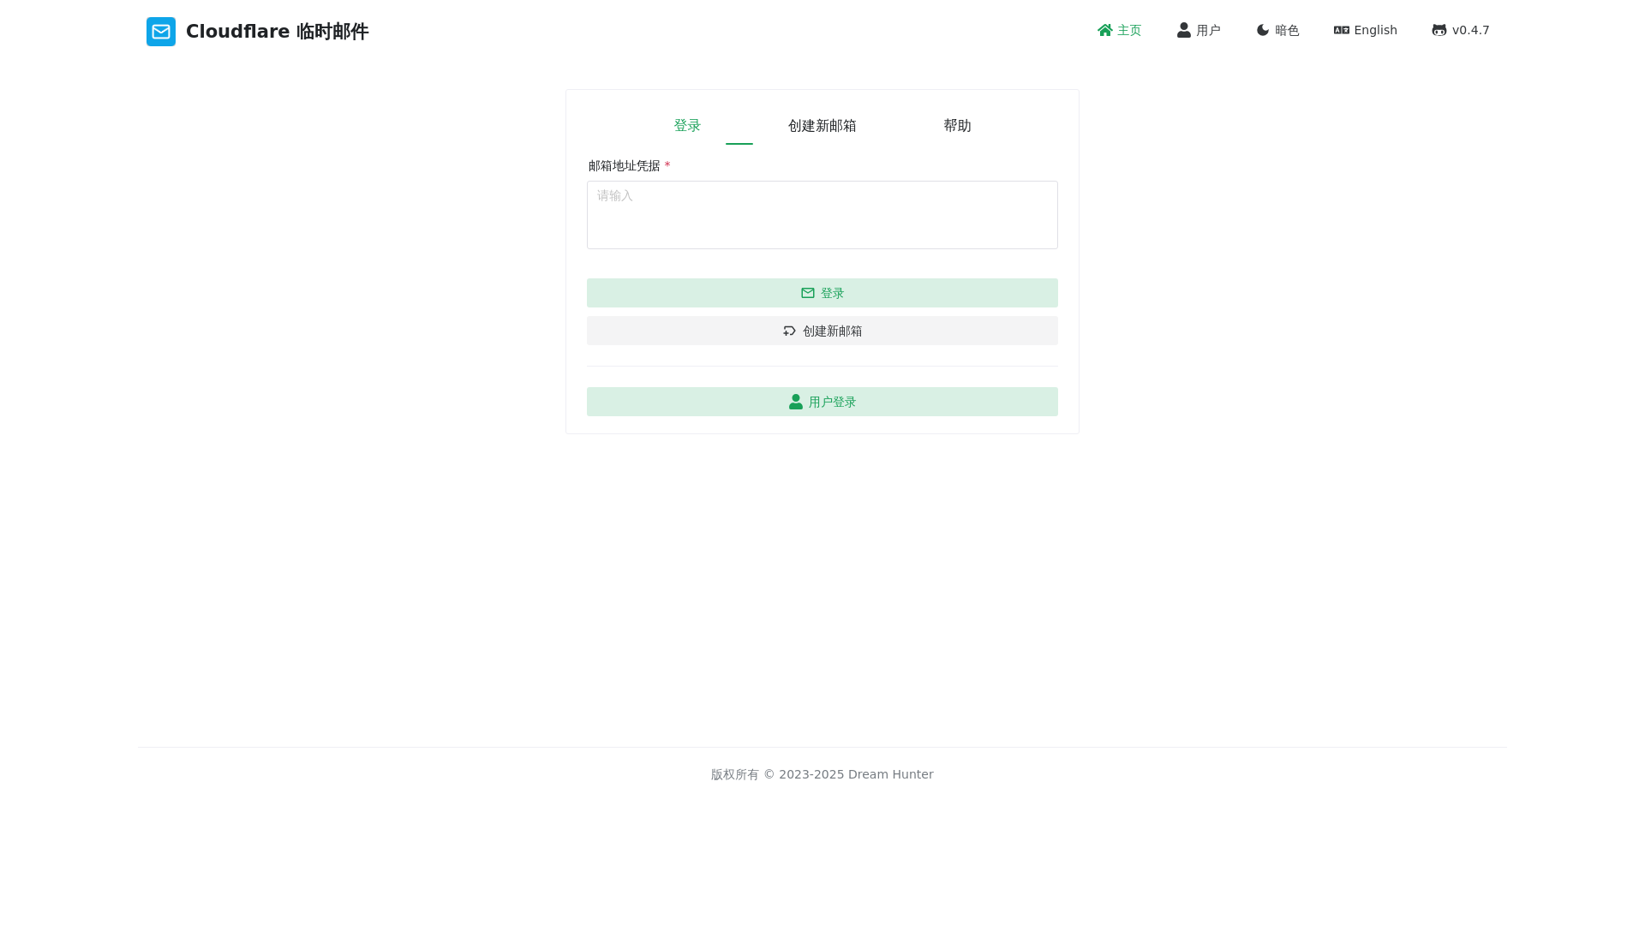Click the icon beside 创建新邮箱 button
The height and width of the screenshot is (925, 1645).
(789, 331)
